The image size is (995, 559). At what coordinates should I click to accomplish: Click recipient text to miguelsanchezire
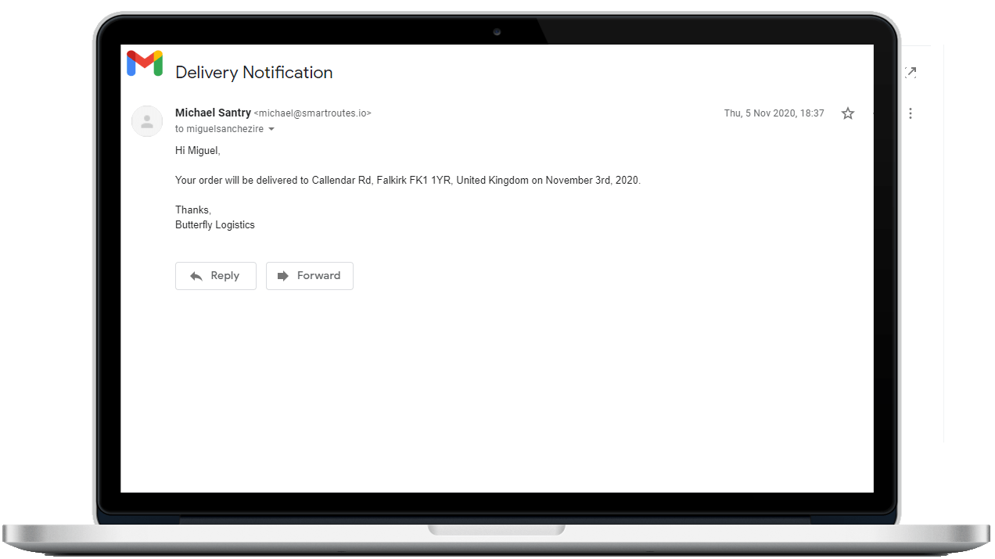pos(220,129)
